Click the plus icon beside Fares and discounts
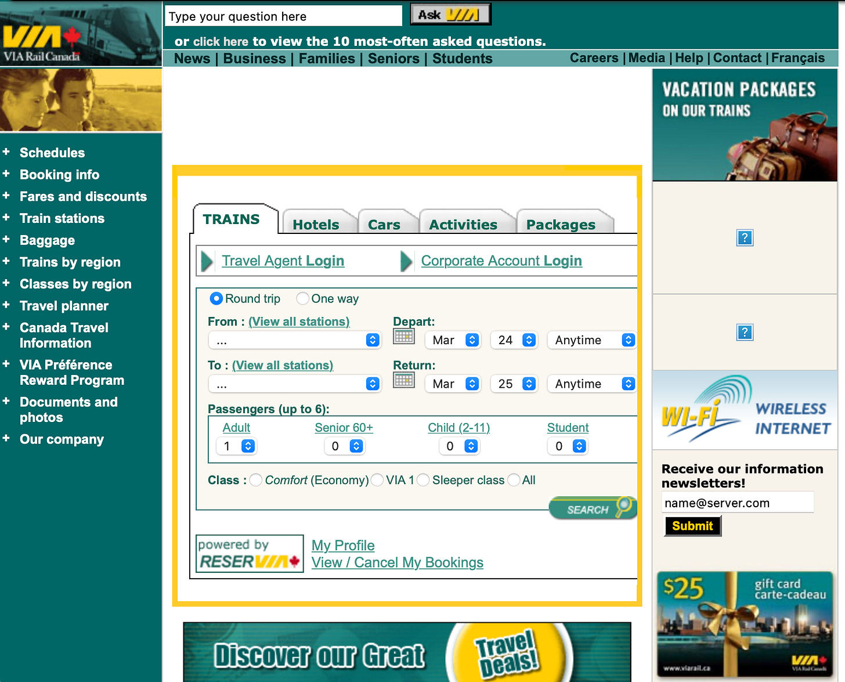 (6, 196)
